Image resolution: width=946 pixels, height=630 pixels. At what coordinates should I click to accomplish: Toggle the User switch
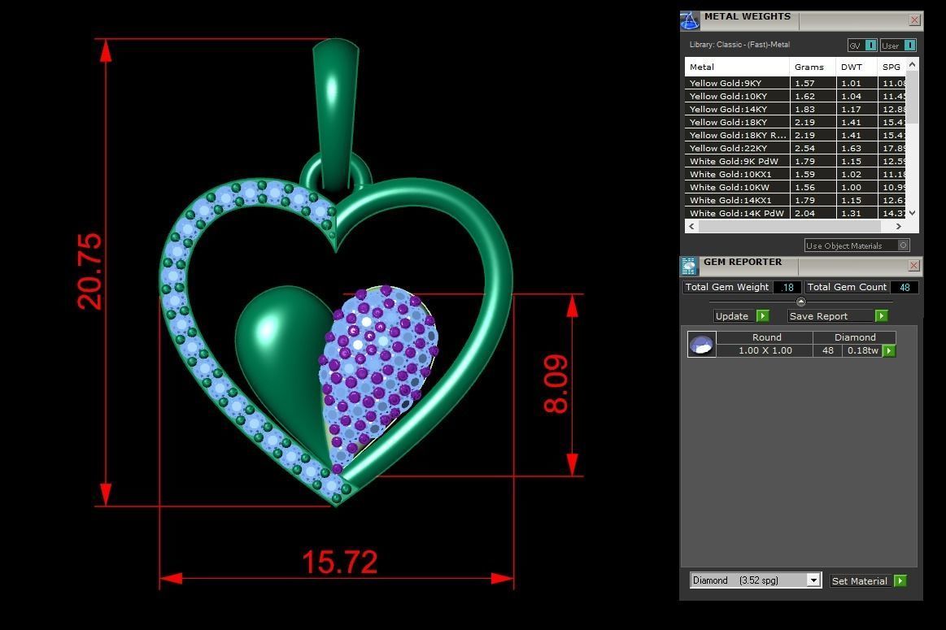909,46
